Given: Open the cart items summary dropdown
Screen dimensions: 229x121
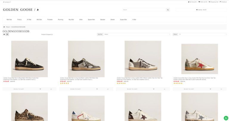Looking at the screenshot, I should [x=201, y=10].
